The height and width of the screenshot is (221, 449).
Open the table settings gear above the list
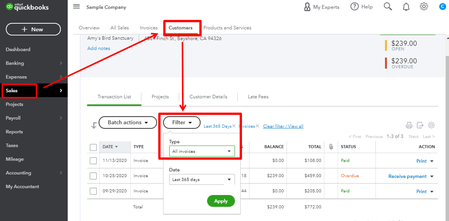tap(431, 125)
